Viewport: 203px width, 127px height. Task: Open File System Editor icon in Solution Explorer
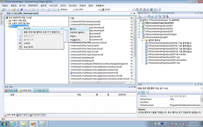149,16
